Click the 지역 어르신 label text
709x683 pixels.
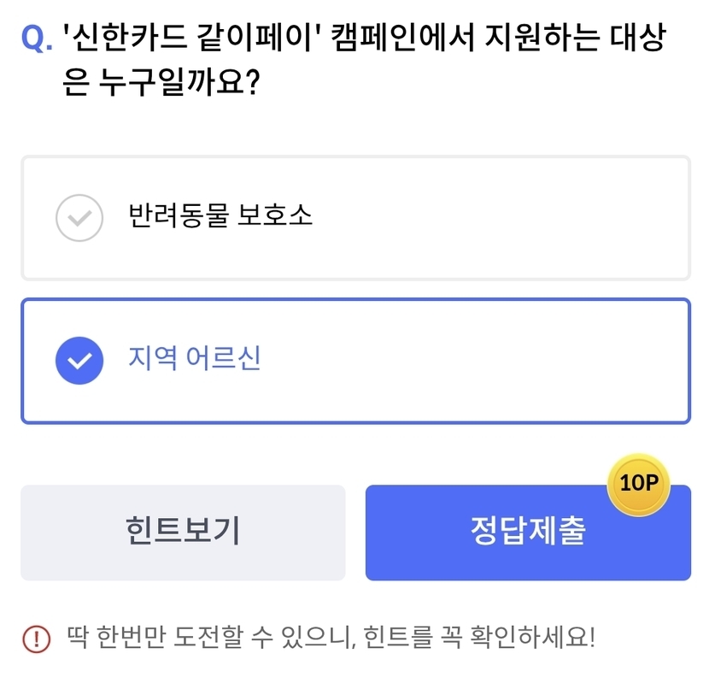coord(194,358)
